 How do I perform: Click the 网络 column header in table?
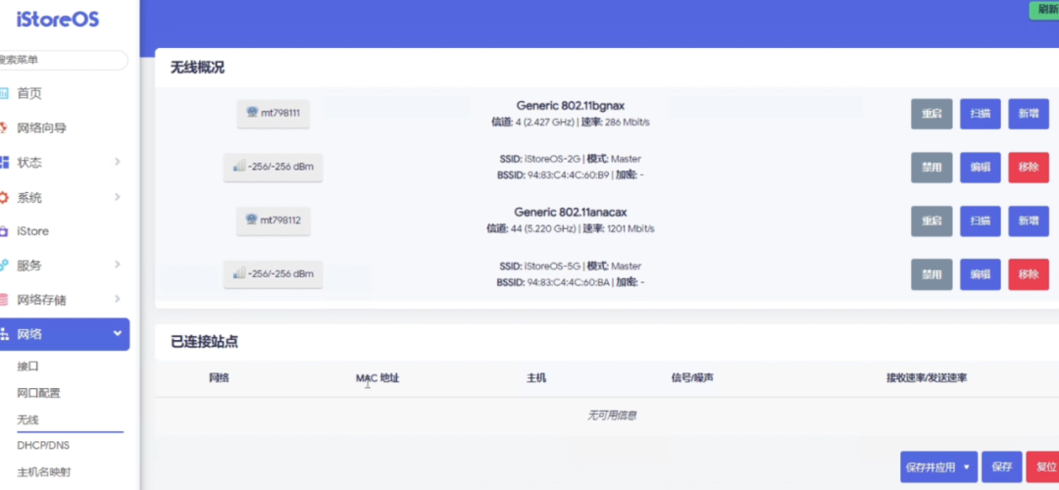[x=219, y=378]
